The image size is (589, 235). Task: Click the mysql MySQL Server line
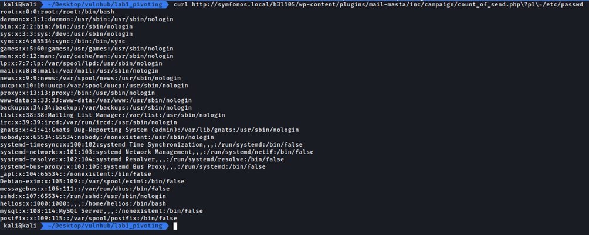coord(101,210)
